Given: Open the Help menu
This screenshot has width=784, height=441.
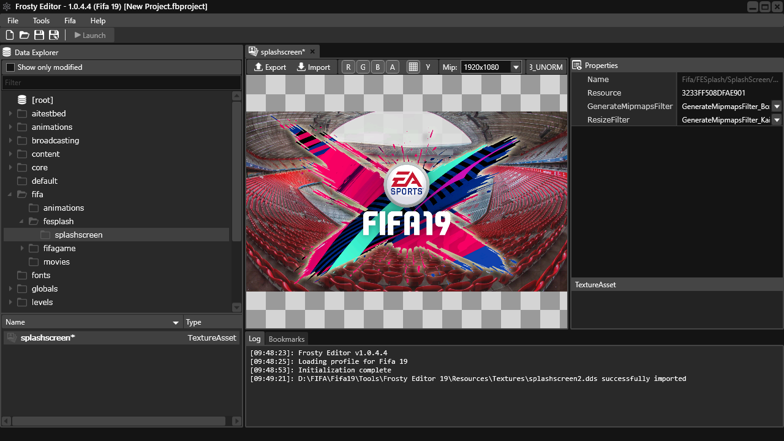Looking at the screenshot, I should coord(98,20).
